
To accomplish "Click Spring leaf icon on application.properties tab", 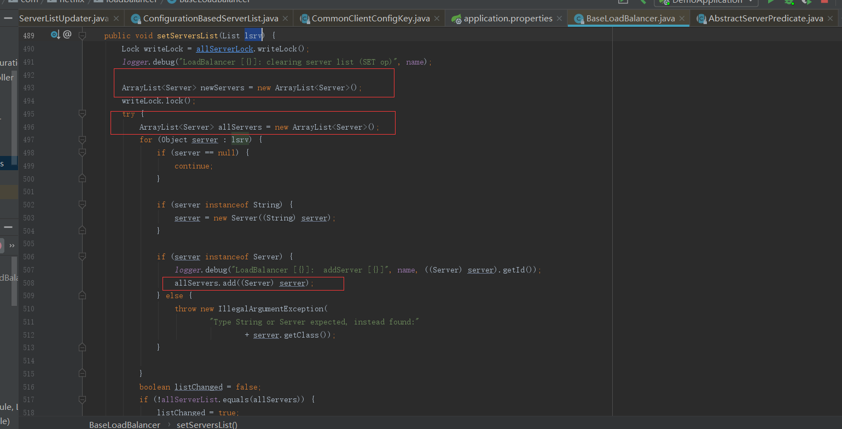I will 456,19.
